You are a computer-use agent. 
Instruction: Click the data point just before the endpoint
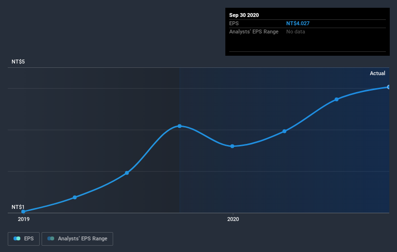click(x=337, y=99)
